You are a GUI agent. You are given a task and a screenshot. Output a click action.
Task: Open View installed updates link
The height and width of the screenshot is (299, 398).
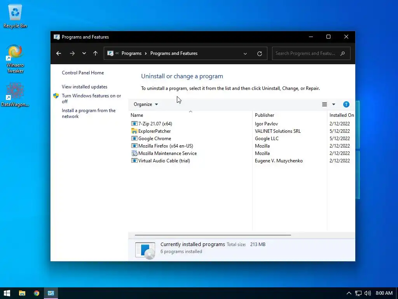click(84, 87)
